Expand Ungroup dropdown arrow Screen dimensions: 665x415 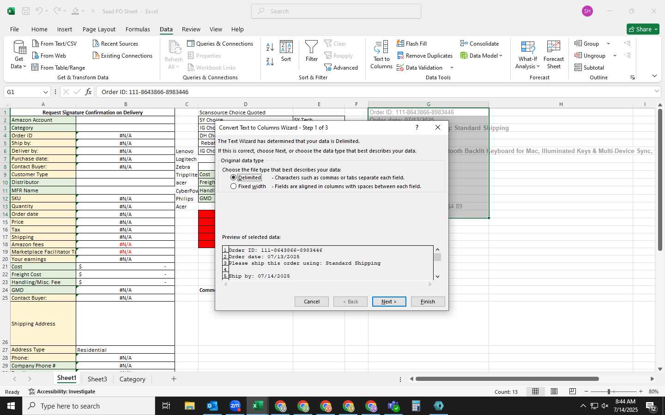point(615,56)
